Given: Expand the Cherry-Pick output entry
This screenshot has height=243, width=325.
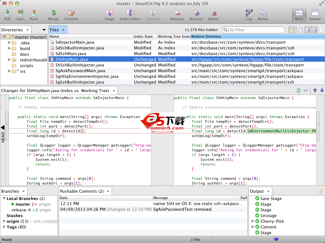Looking at the screenshot, I should click(253, 221).
